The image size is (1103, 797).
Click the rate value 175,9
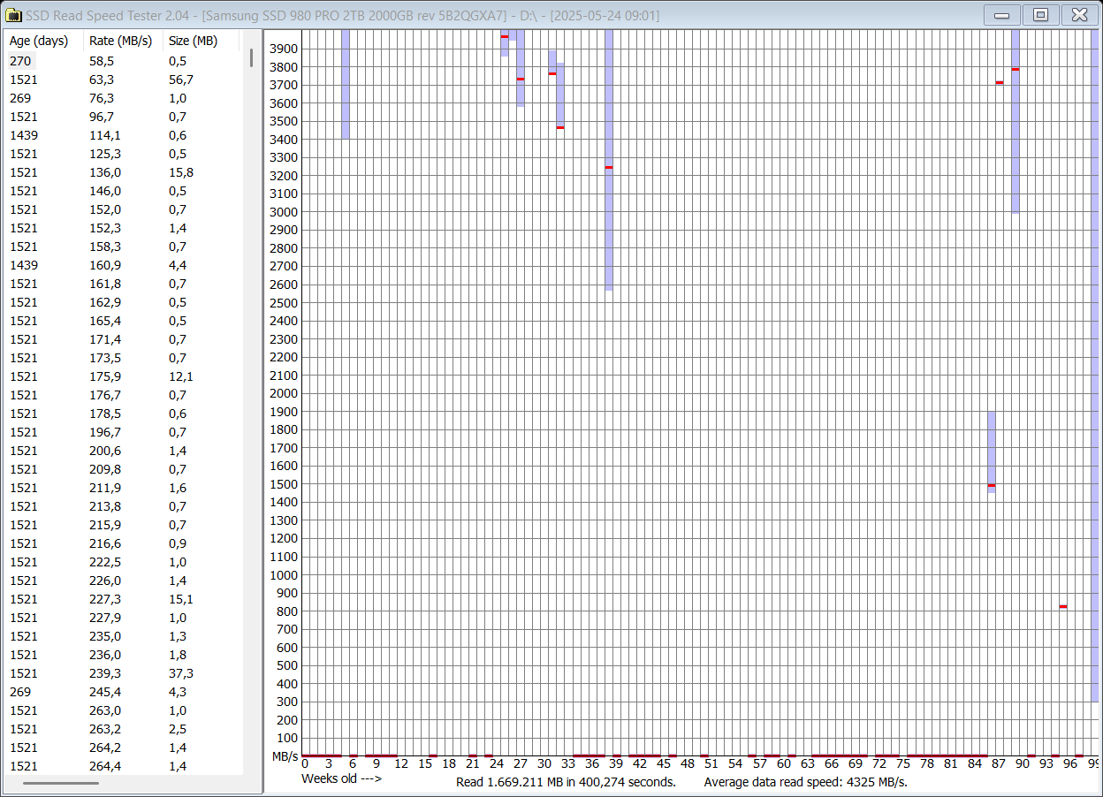point(105,376)
